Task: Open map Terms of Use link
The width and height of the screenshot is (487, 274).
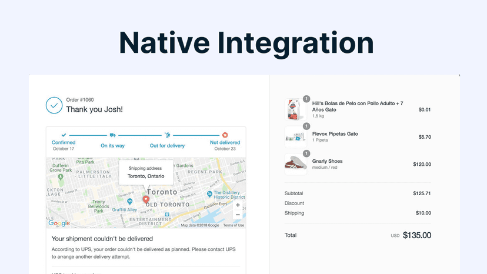Action: coord(234,225)
